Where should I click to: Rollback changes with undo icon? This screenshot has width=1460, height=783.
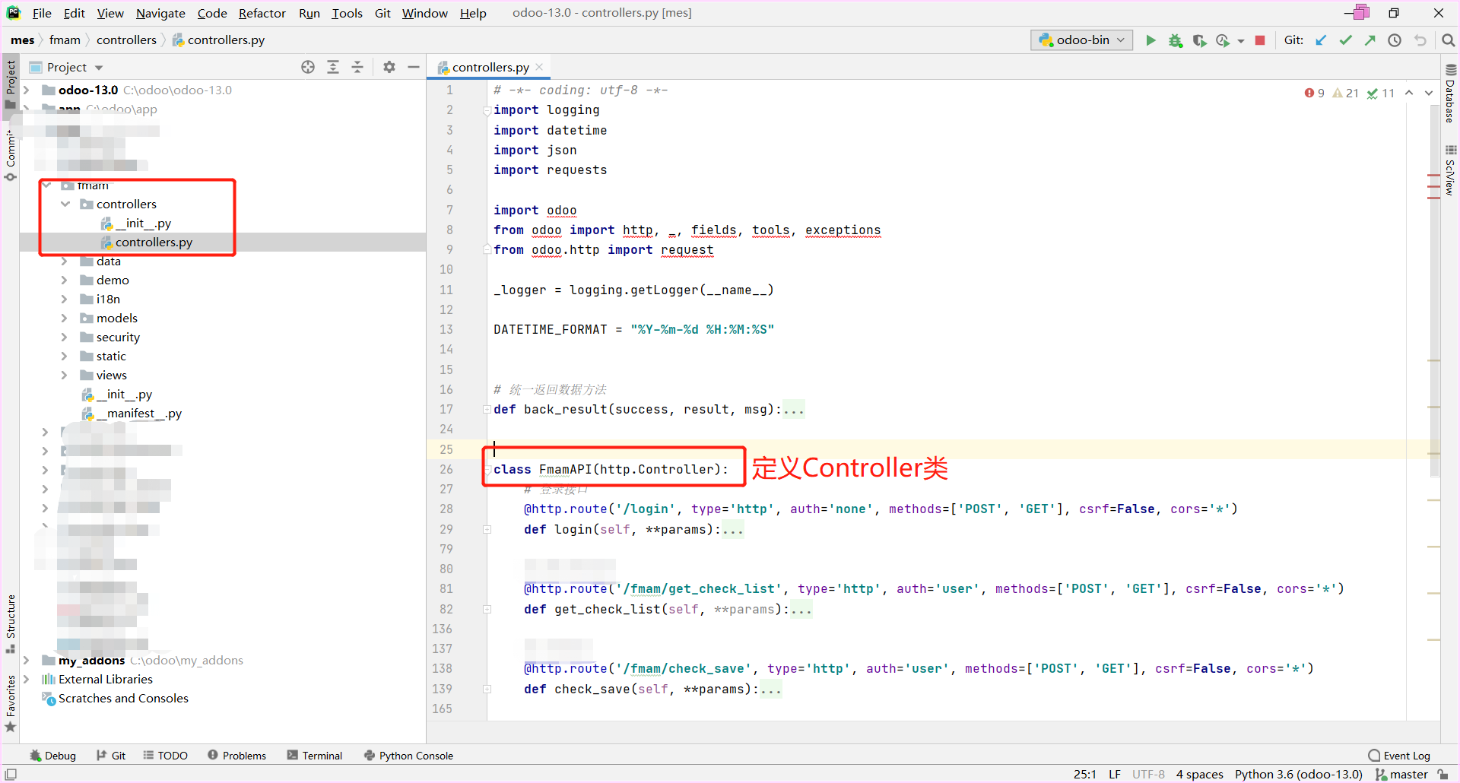click(x=1420, y=40)
